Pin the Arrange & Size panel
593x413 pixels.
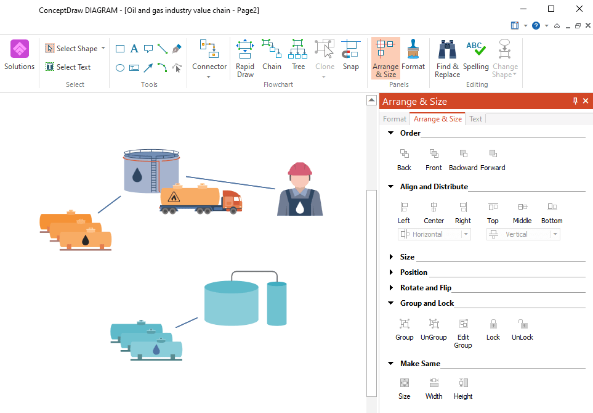coord(576,101)
